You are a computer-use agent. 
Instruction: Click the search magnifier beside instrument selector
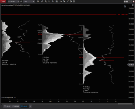[x=21, y=1]
